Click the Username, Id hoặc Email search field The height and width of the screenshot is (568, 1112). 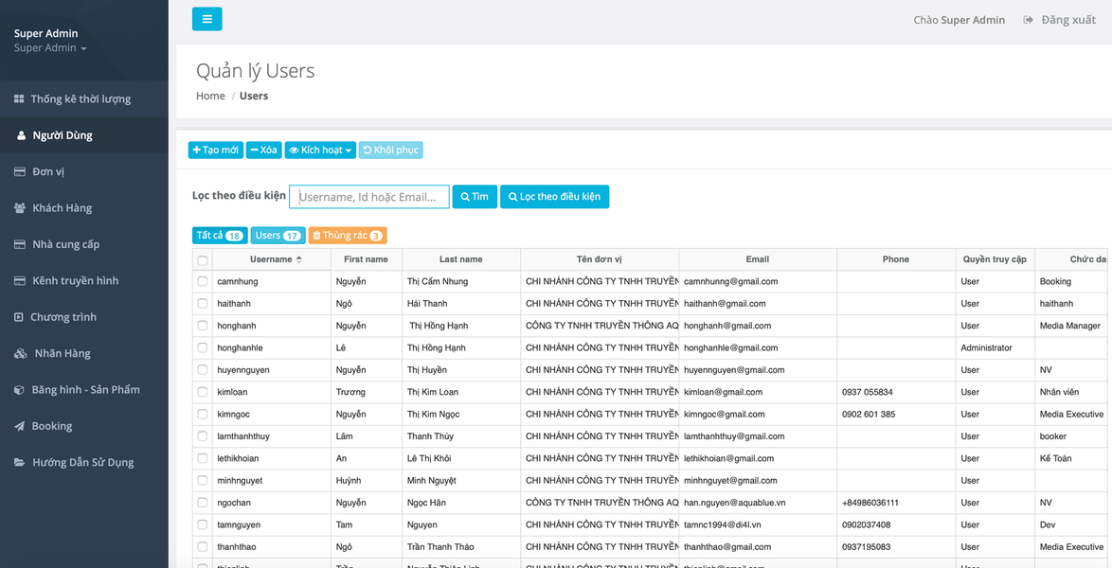(x=368, y=197)
